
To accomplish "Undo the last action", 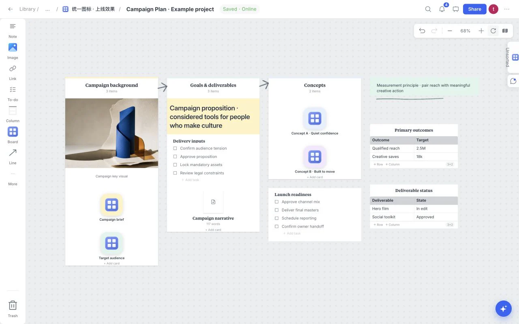I will (422, 31).
